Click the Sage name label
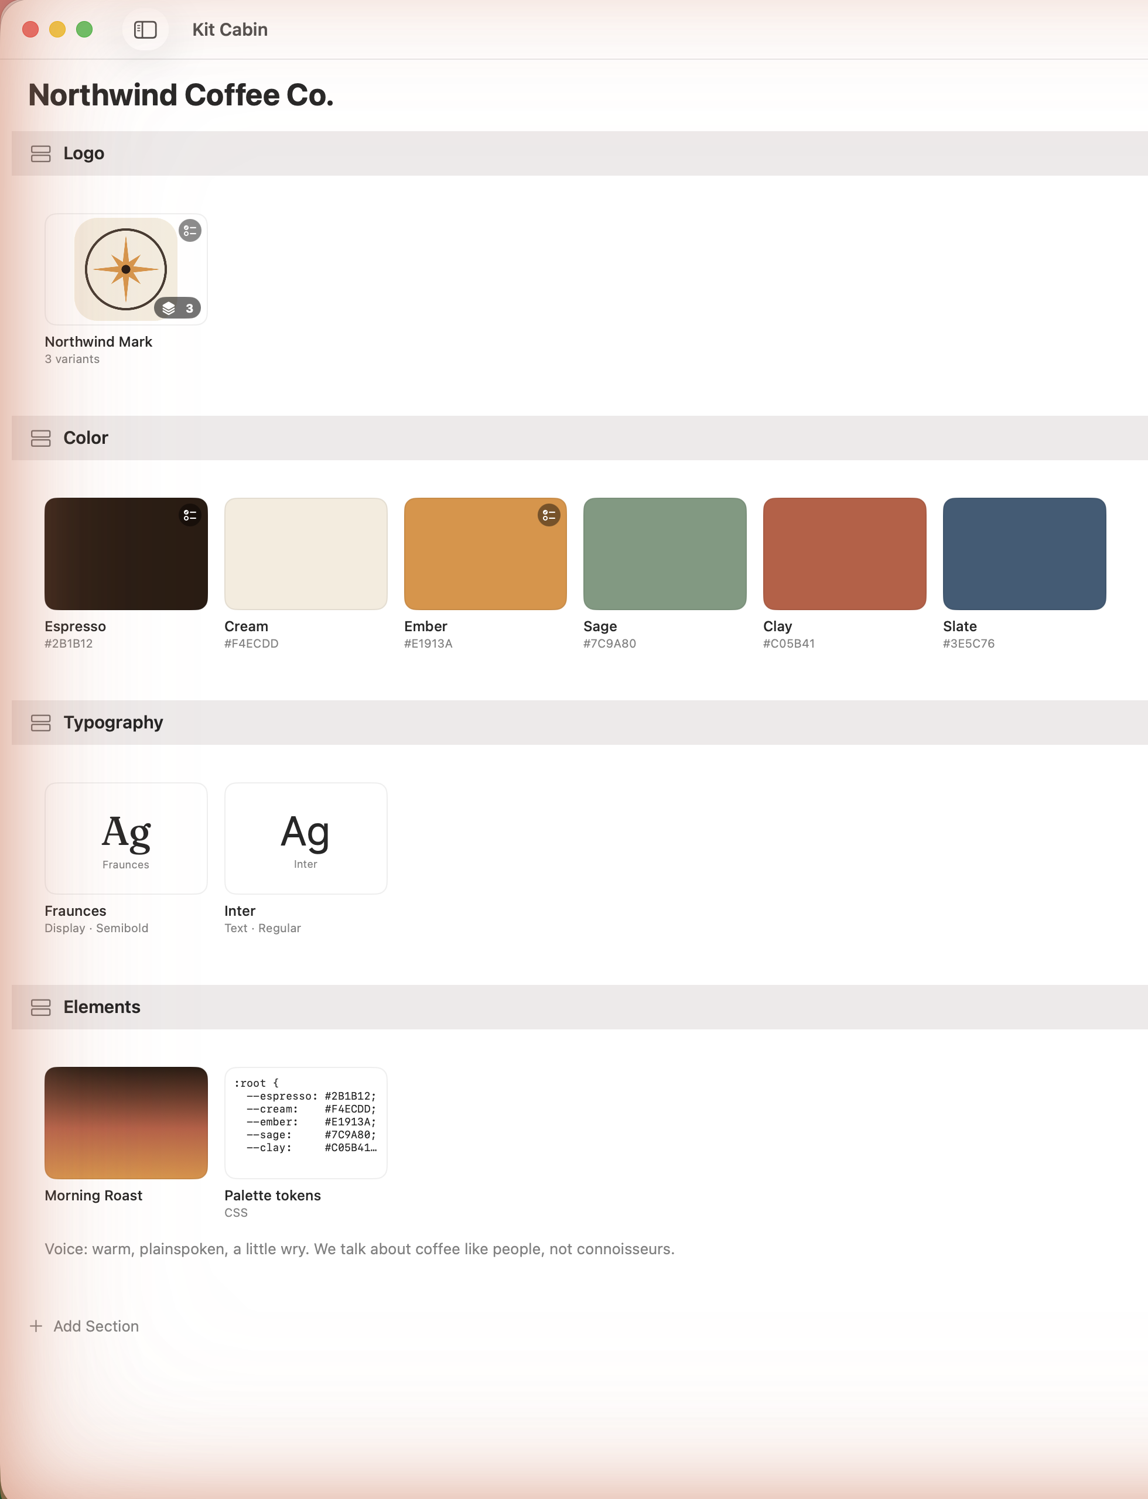Screen dimensions: 1148x1499 point(600,627)
